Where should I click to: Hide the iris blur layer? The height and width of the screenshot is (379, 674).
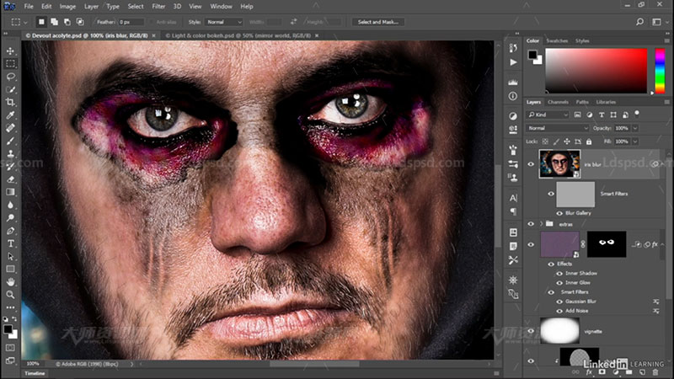click(531, 164)
